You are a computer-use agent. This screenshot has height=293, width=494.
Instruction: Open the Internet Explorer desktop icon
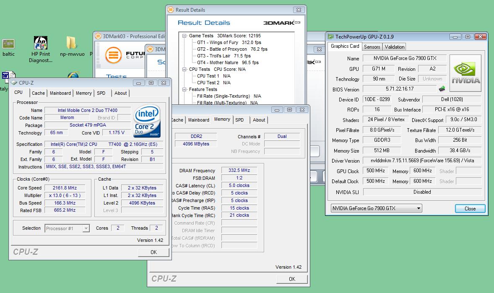[73, 75]
